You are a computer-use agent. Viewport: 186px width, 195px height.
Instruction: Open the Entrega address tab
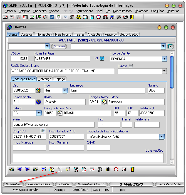coord(60,79)
